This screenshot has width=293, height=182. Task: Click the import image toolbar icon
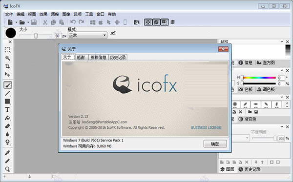pos(137,22)
